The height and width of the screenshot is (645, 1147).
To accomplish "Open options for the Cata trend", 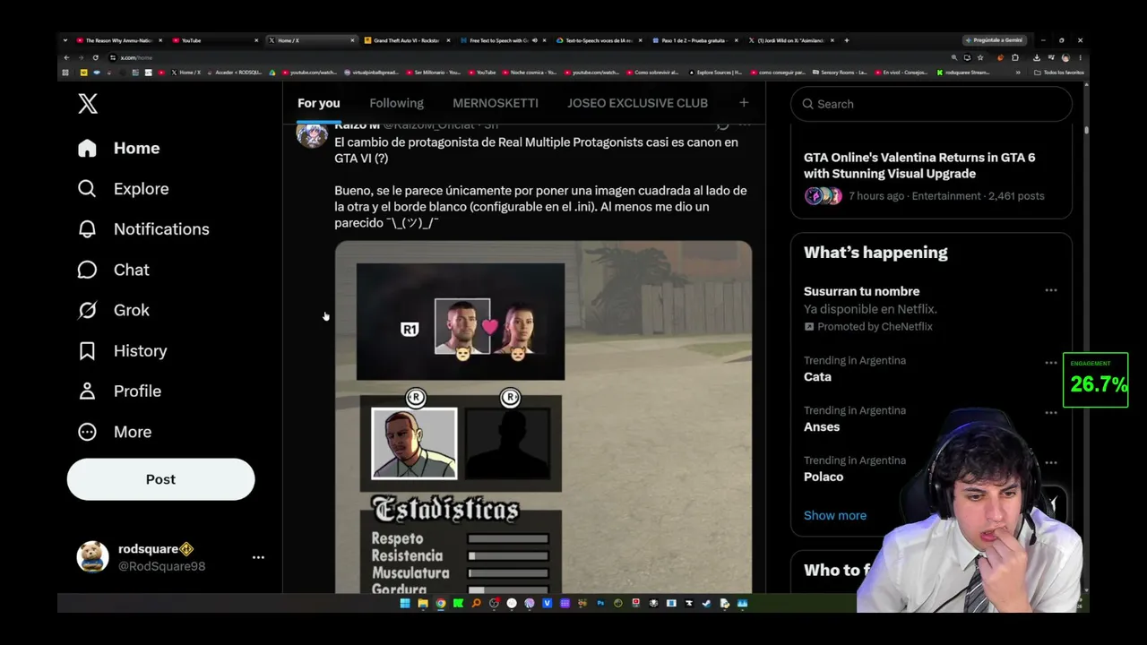I will (x=1050, y=362).
